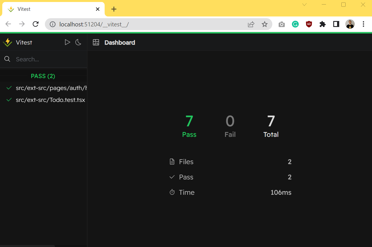Open the profile avatar menu

(x=350, y=24)
